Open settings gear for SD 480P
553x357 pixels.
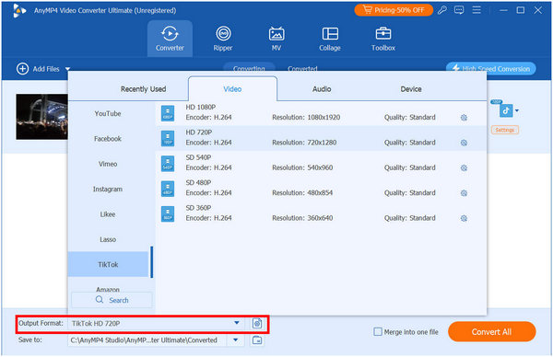pyautogui.click(x=464, y=193)
